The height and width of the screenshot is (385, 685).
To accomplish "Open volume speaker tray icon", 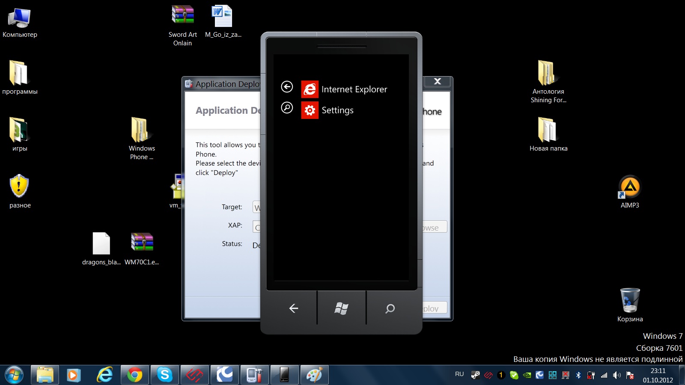I will point(617,375).
